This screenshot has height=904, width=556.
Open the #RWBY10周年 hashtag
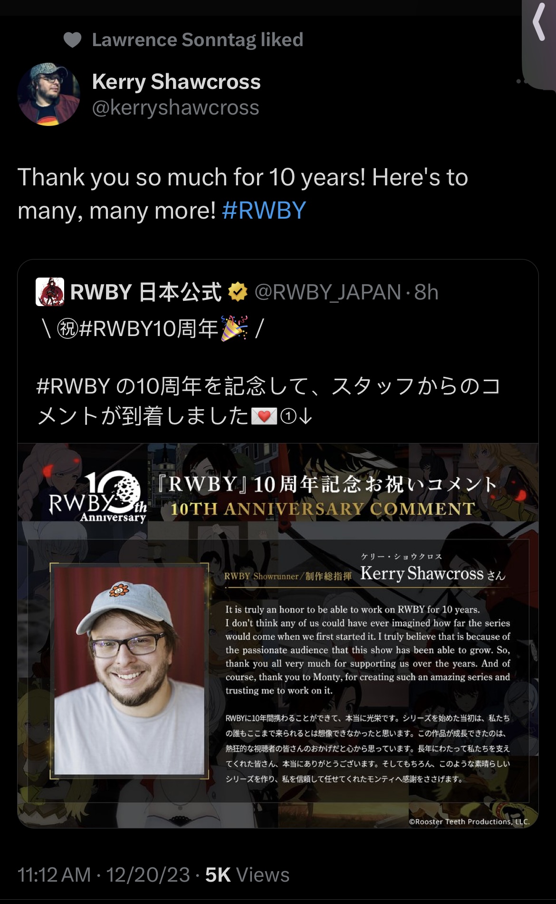point(149,328)
